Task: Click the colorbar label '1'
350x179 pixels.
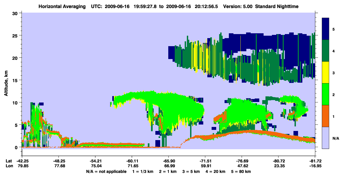Action: [334, 116]
